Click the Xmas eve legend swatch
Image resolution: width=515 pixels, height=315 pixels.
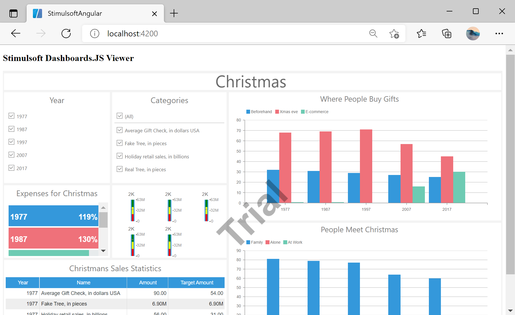[277, 112]
